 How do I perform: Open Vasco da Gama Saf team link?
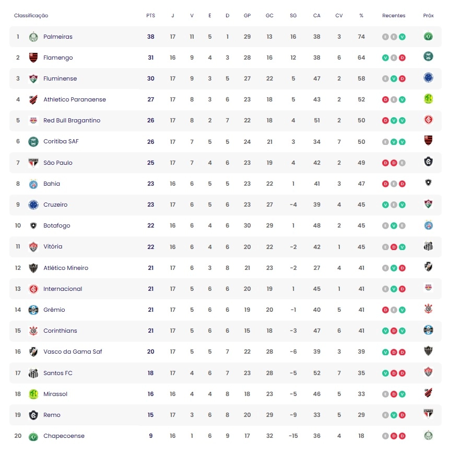(x=73, y=352)
